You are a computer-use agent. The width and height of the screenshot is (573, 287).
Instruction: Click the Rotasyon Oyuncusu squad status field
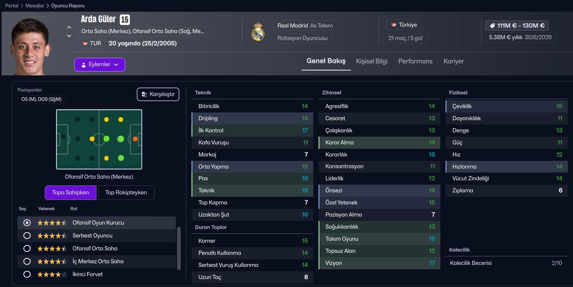[x=303, y=38]
